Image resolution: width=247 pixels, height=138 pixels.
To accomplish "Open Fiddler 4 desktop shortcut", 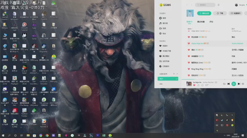I will [x=34, y=111].
